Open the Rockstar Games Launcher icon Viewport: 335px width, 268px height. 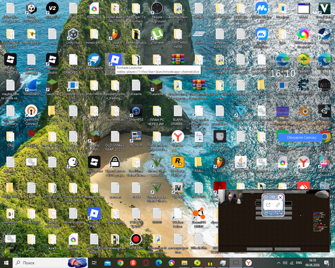178,162
